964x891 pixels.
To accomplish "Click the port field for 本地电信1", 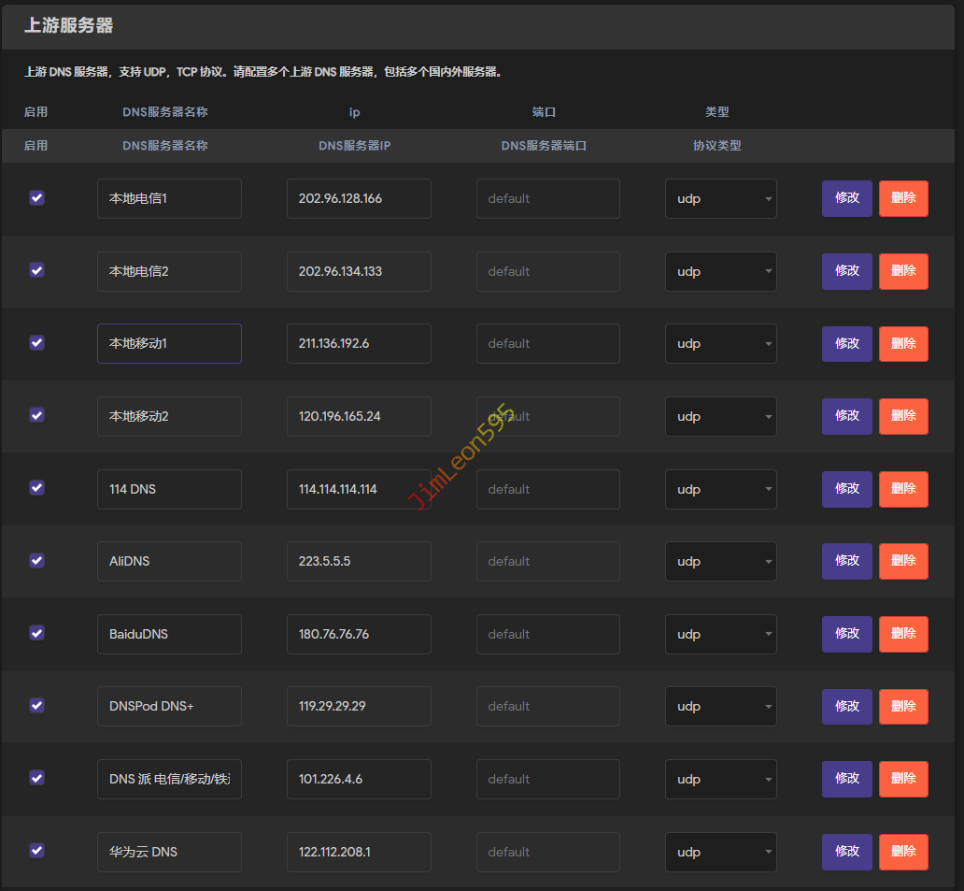I will 547,199.
